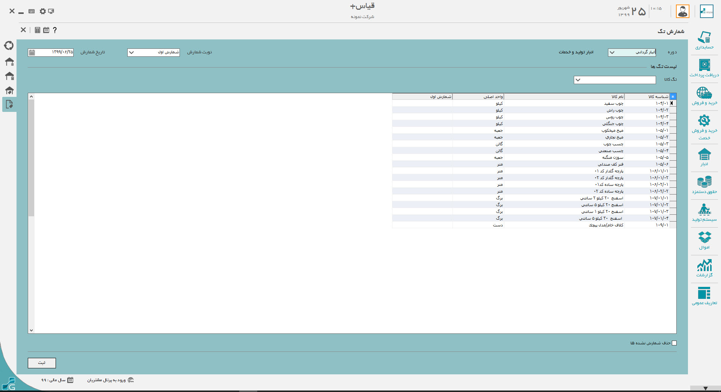Click the blue asterisk select-all grid corner
Image resolution: width=721 pixels, height=392 pixels.
673,96
